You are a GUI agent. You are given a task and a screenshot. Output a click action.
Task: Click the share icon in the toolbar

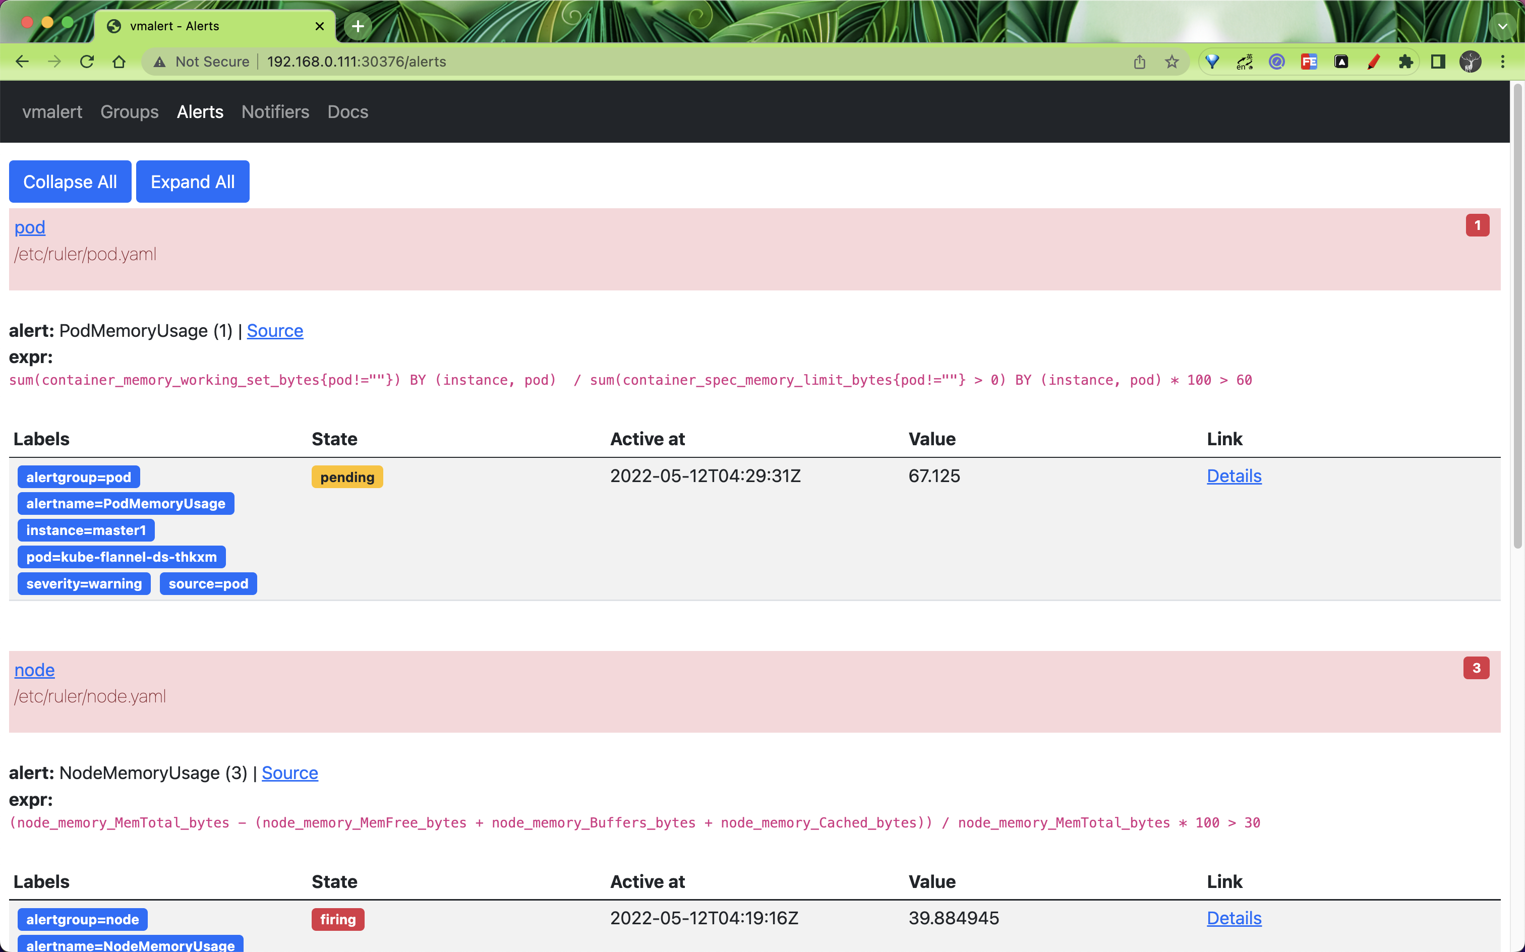pyautogui.click(x=1140, y=61)
